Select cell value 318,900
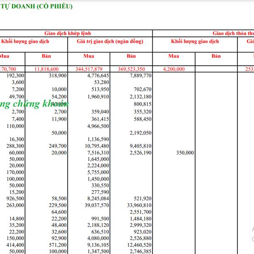Image resolution: width=254 pixels, height=254 pixels. [58, 75]
